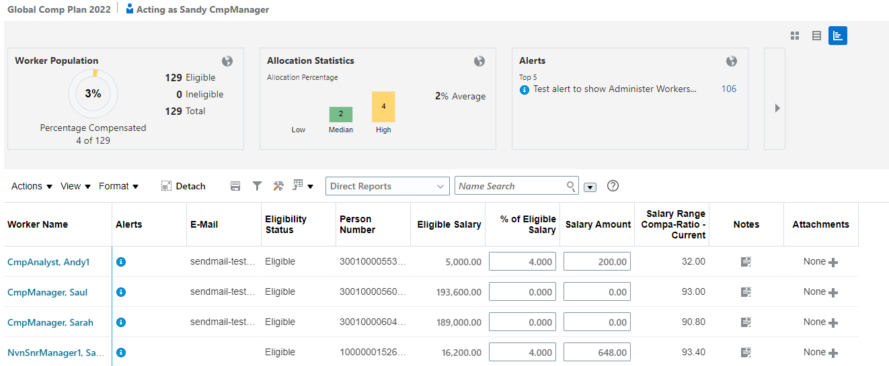This screenshot has width=889, height=366.
Task: Click the globe icon in Worker Population
Action: coord(227,61)
